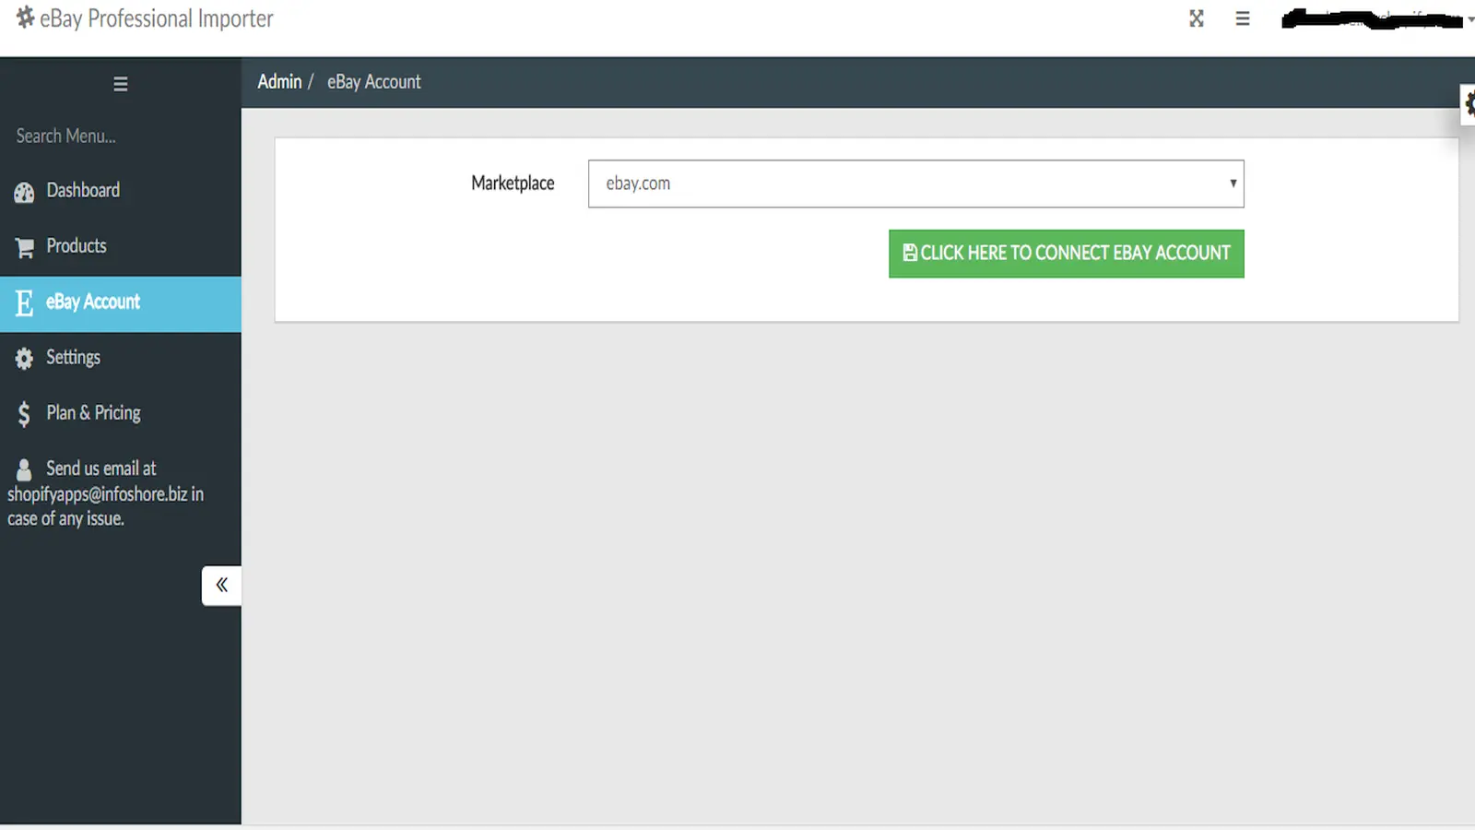Click Click Here To Connect eBay Account button
This screenshot has height=830, width=1475.
tap(1067, 254)
